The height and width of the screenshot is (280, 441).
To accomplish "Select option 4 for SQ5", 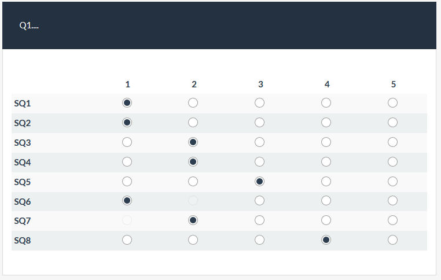I will tap(326, 182).
